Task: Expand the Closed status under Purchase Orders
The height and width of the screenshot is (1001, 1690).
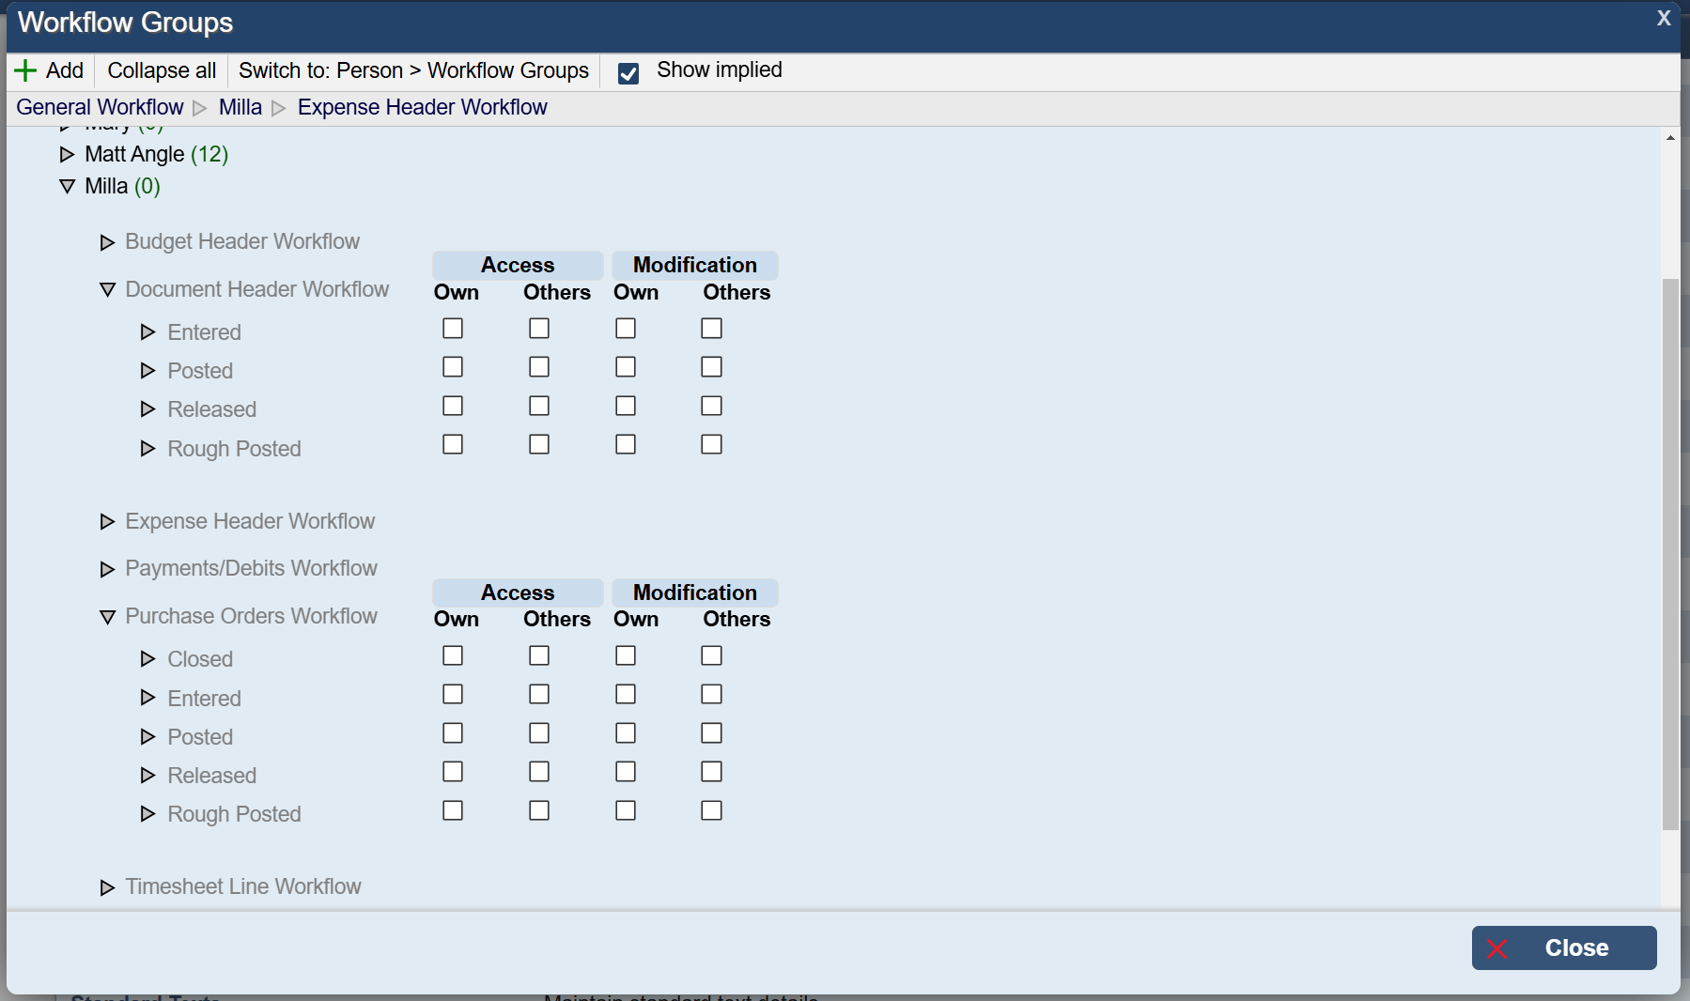Action: pyautogui.click(x=147, y=659)
